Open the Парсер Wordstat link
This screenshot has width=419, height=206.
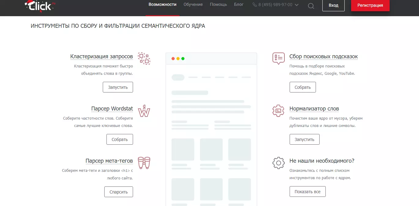click(x=112, y=109)
